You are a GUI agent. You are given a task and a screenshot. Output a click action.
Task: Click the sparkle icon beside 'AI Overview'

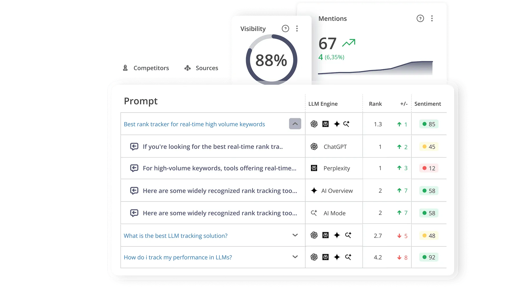(x=314, y=191)
